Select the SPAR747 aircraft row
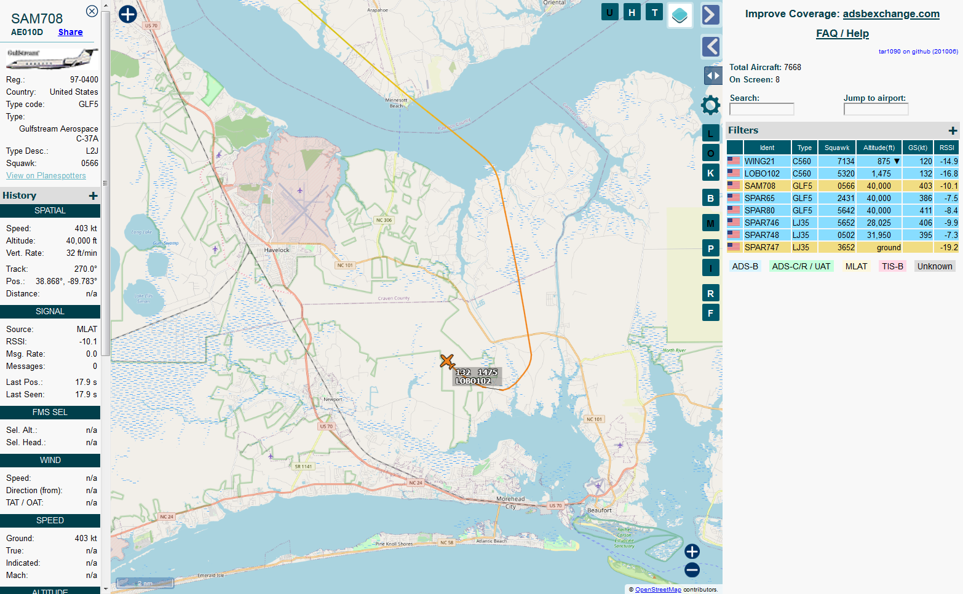963x594 pixels. pyautogui.click(x=842, y=247)
